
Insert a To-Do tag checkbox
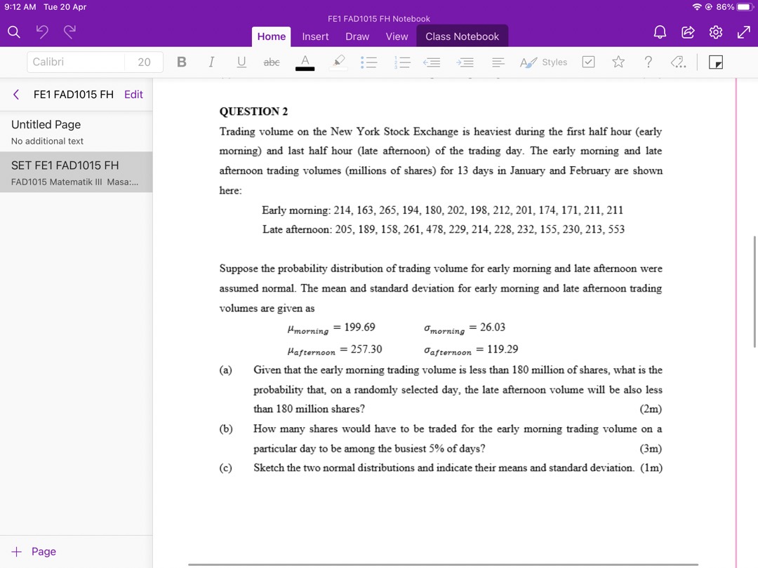coord(588,62)
